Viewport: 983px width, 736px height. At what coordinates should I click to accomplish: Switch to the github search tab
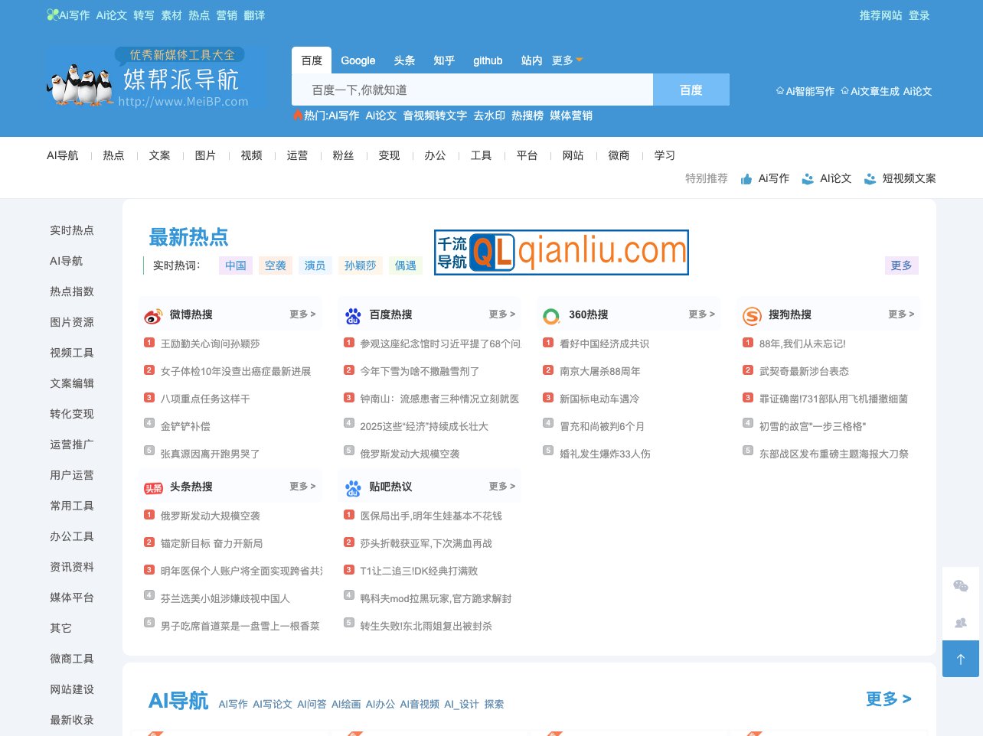[x=488, y=60]
